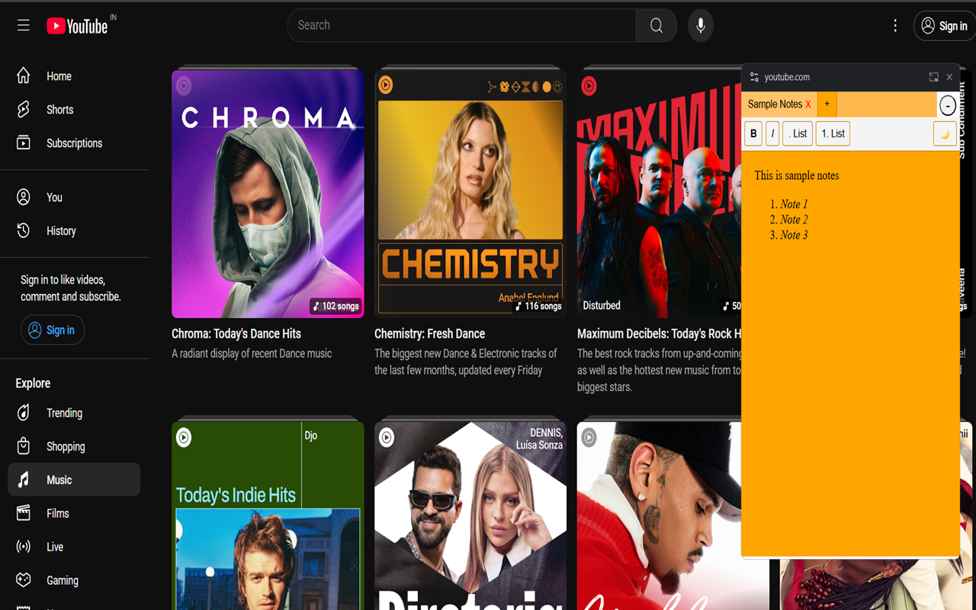Click the magnifying glass search button
The image size is (976, 610).
(x=657, y=26)
